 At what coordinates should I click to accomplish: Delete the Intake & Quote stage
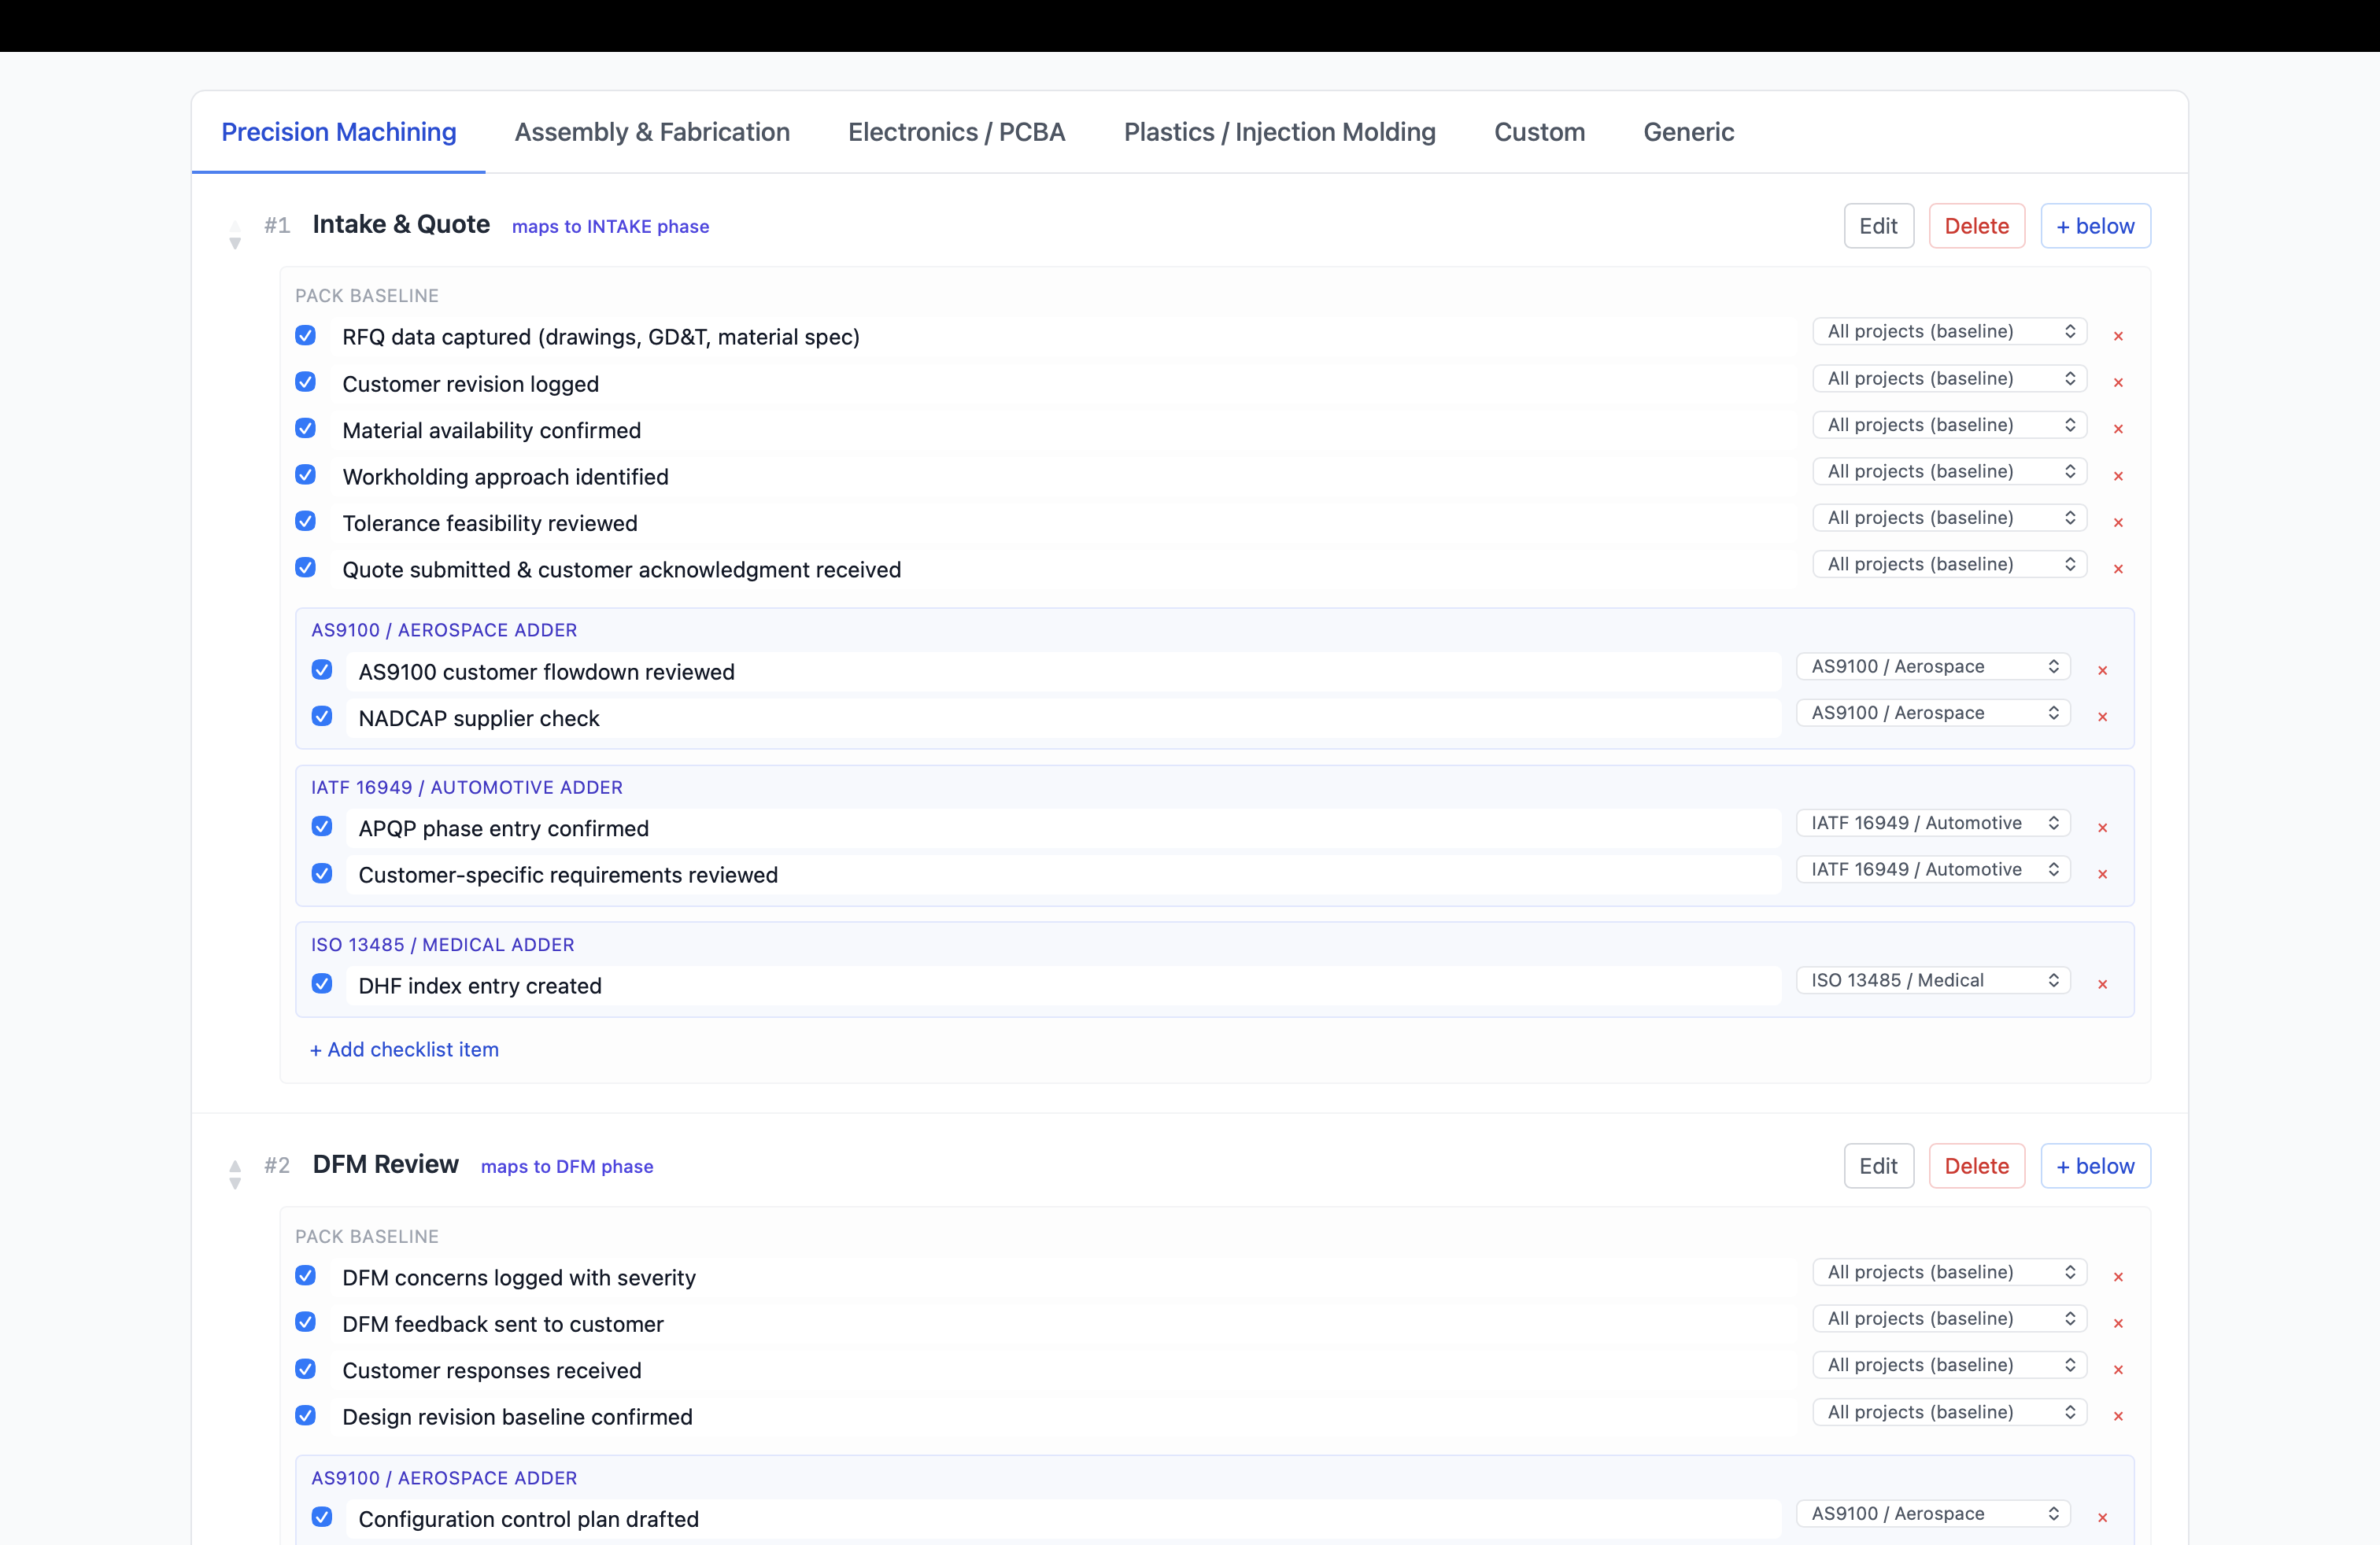[1977, 226]
